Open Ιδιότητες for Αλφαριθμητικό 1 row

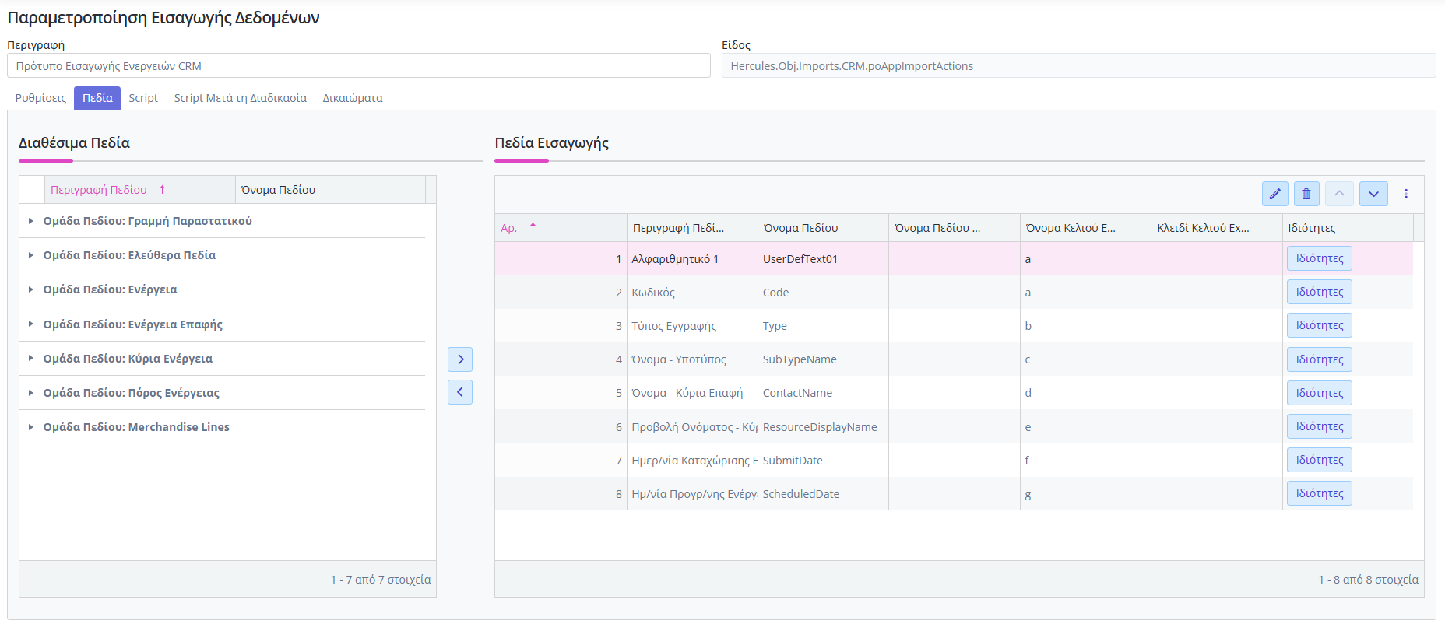(1320, 258)
